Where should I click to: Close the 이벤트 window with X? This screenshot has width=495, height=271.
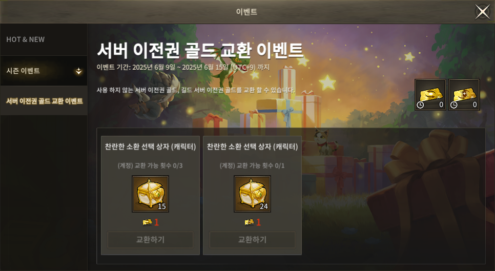point(483,12)
